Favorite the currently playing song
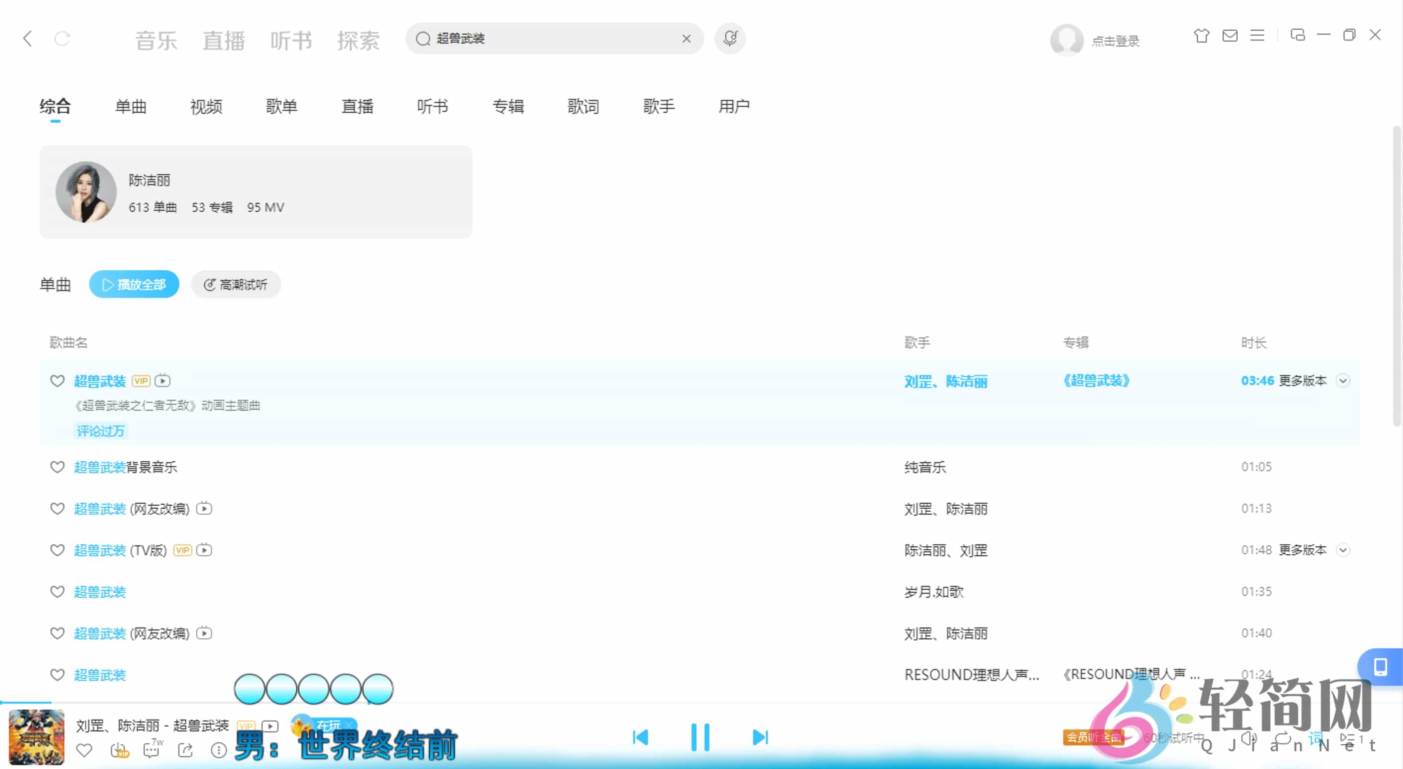The height and width of the screenshot is (769, 1403). [x=84, y=750]
